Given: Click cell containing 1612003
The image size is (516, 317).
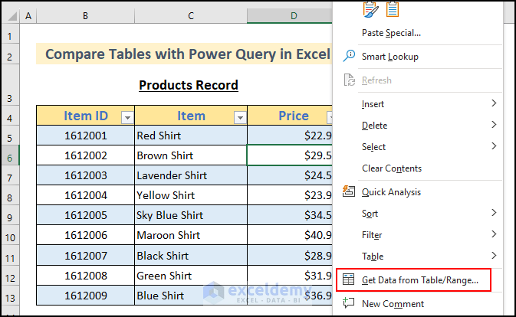Looking at the screenshot, I should coord(86,175).
